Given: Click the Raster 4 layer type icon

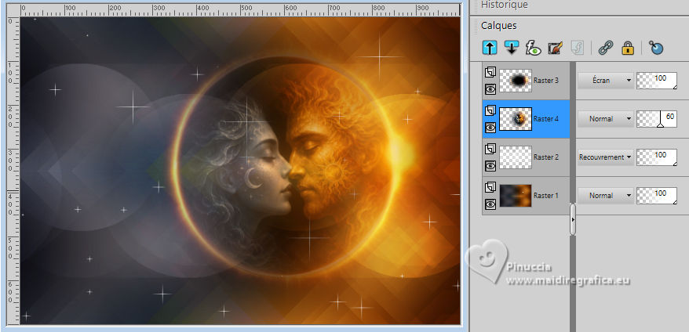Looking at the screenshot, I should pos(490,110).
